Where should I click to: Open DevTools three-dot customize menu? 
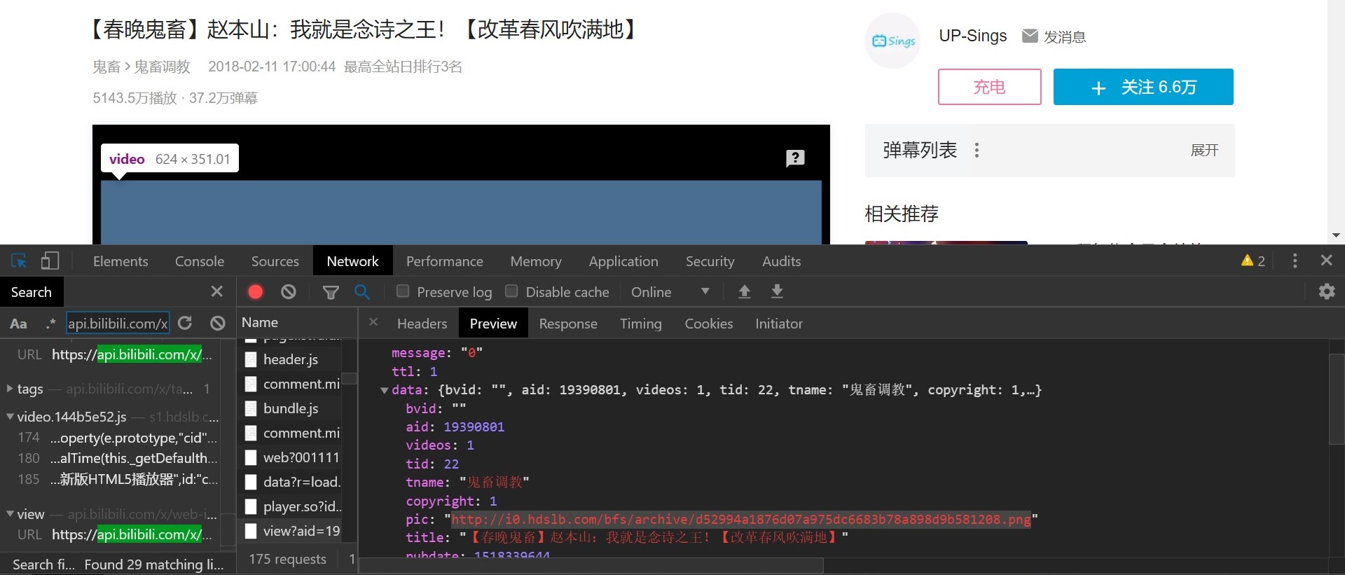1295,261
